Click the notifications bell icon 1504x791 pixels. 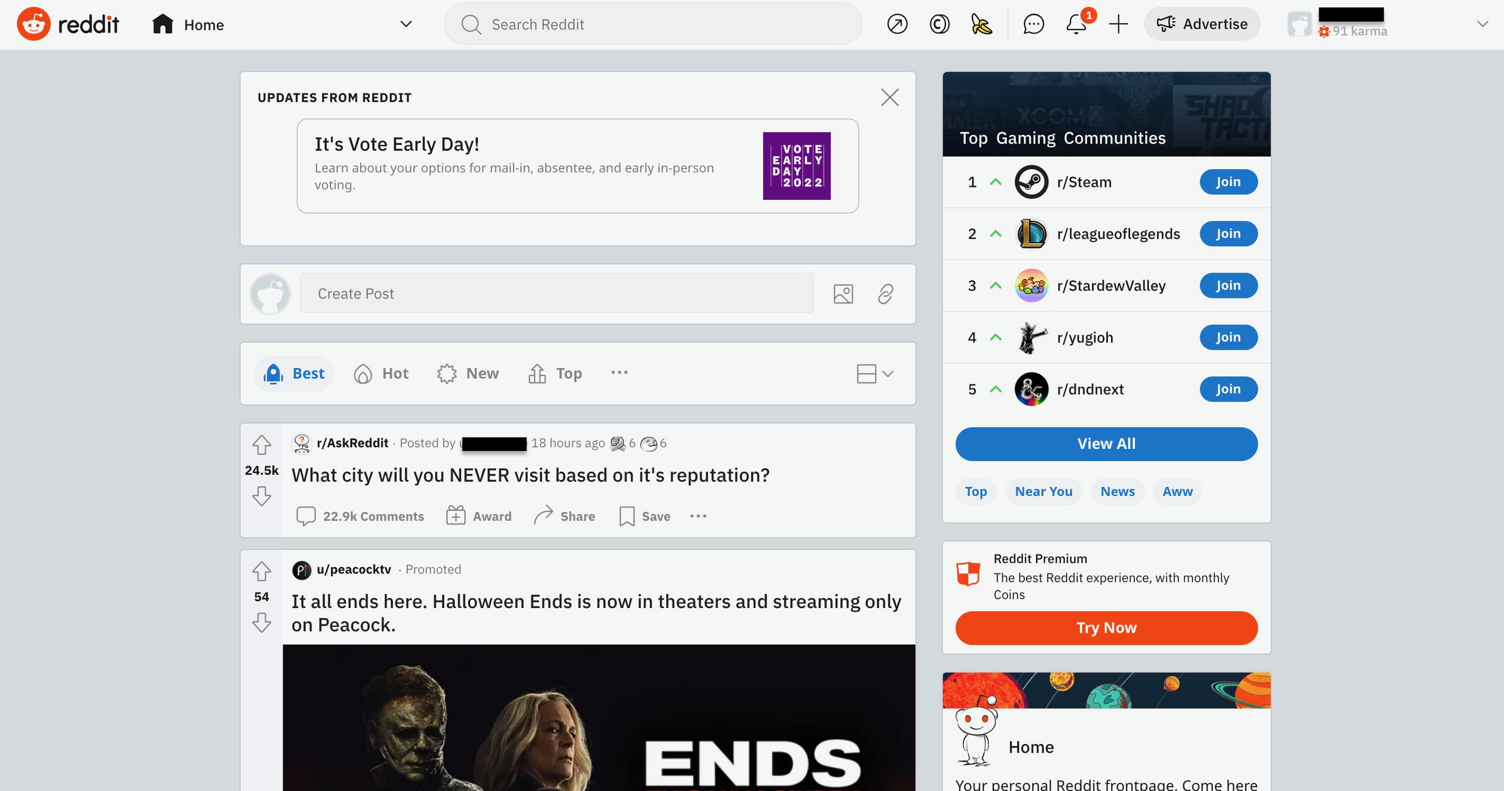click(1076, 24)
